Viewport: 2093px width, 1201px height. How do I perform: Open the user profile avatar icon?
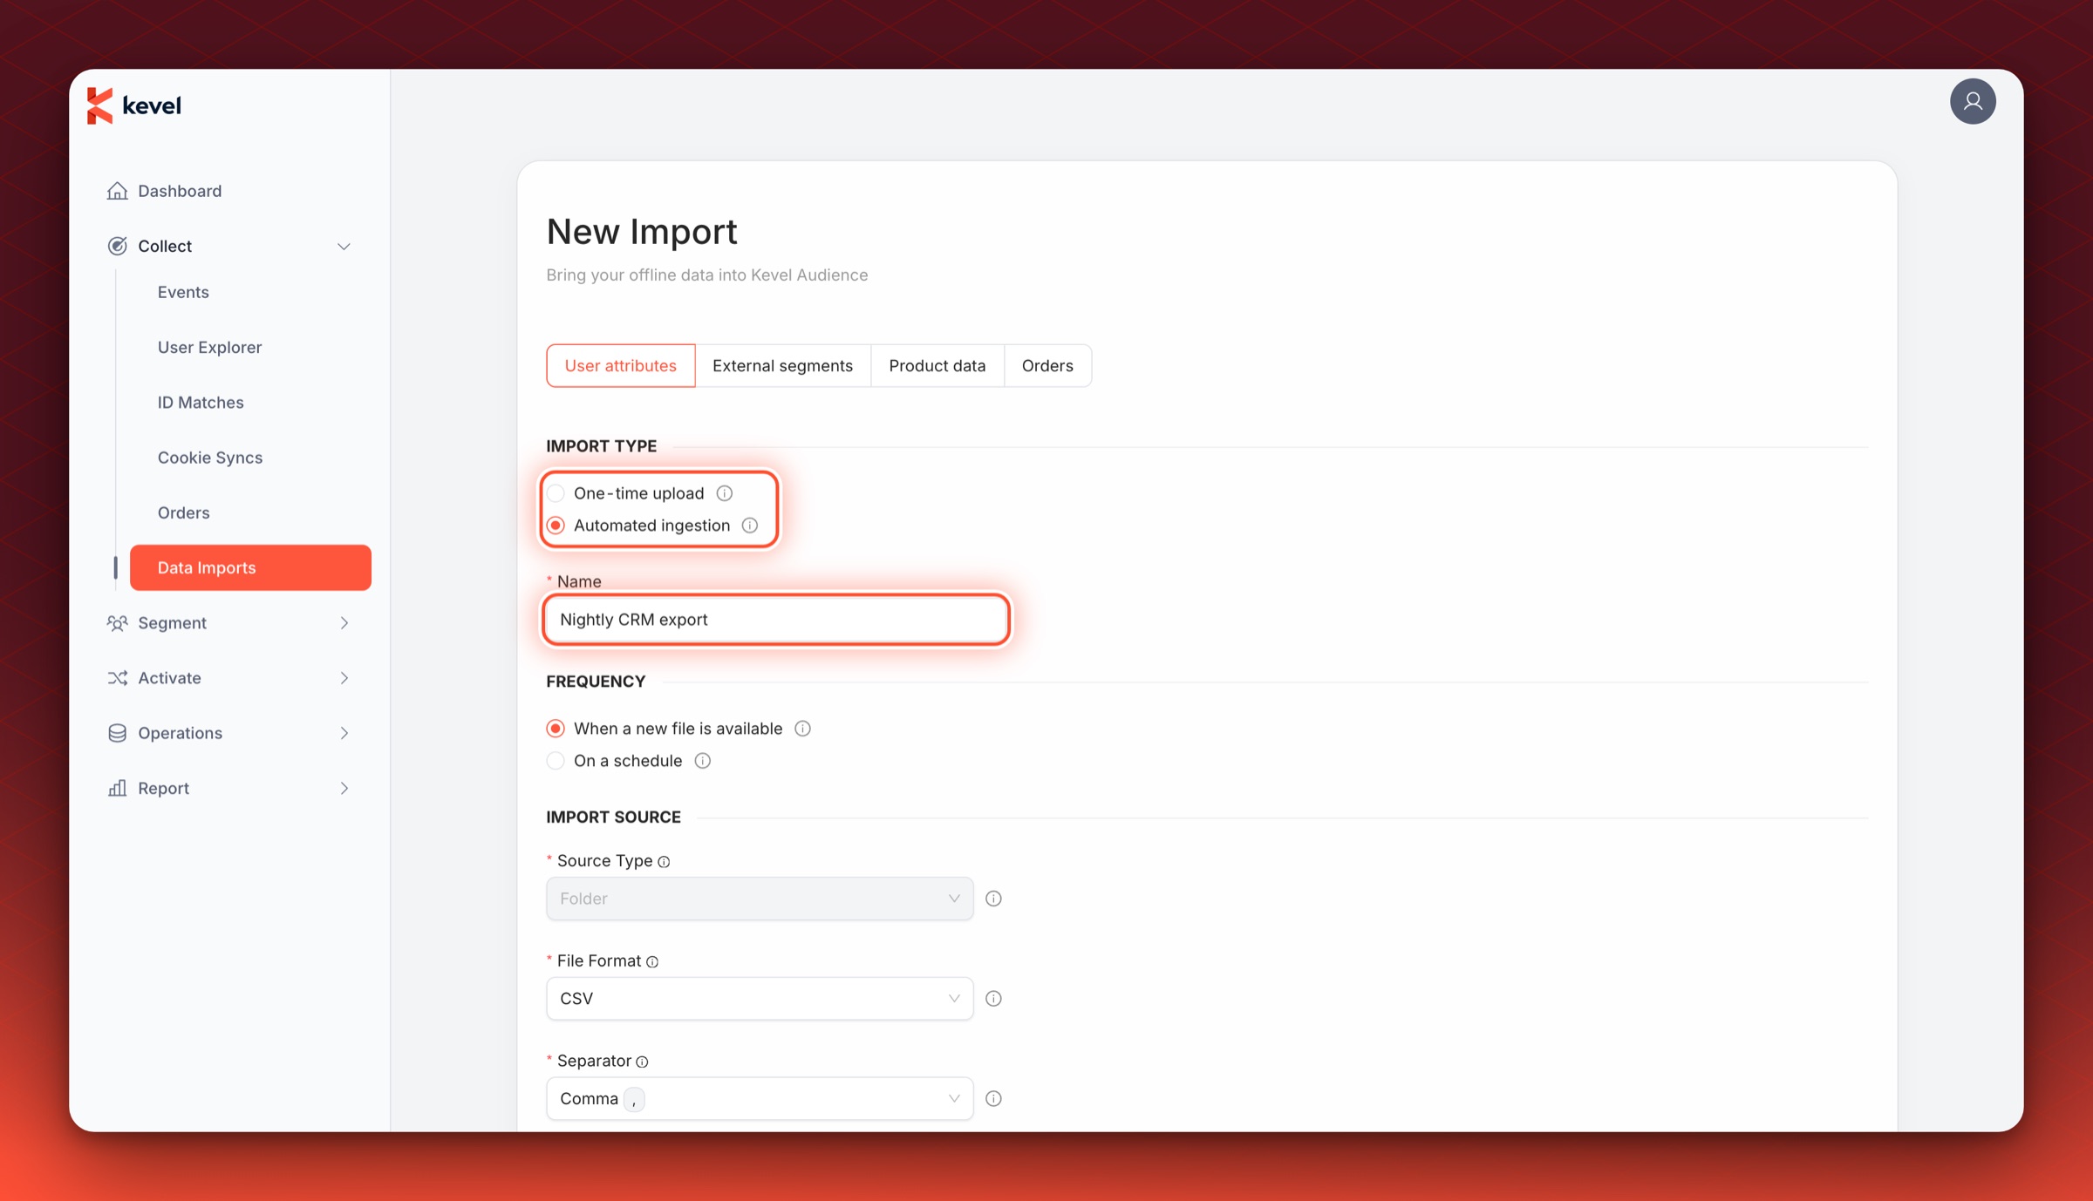(1973, 102)
